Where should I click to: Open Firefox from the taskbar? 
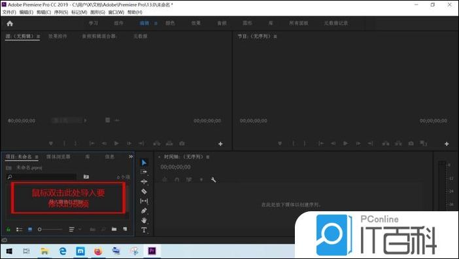(x=98, y=251)
